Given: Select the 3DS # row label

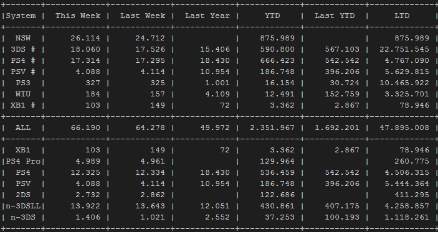Looking at the screenshot, I should click(23, 49).
